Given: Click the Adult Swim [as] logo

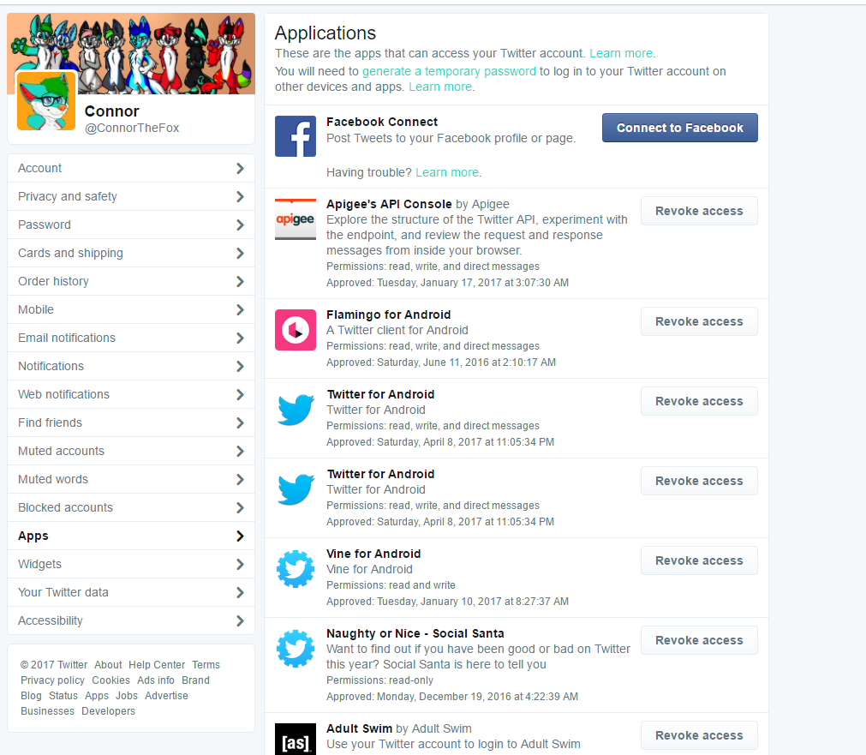Looking at the screenshot, I should coord(296,740).
